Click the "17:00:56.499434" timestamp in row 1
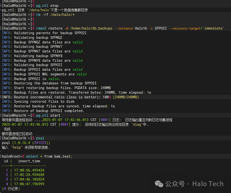The image size is (231, 193). [x=29, y=170]
